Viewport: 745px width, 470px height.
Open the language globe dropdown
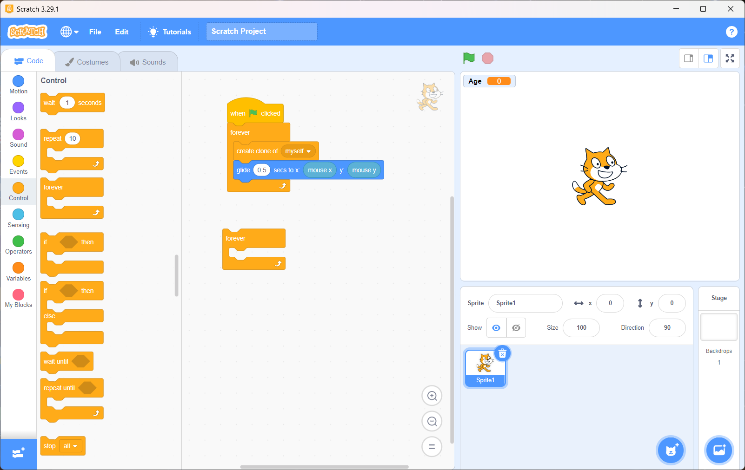pos(69,32)
